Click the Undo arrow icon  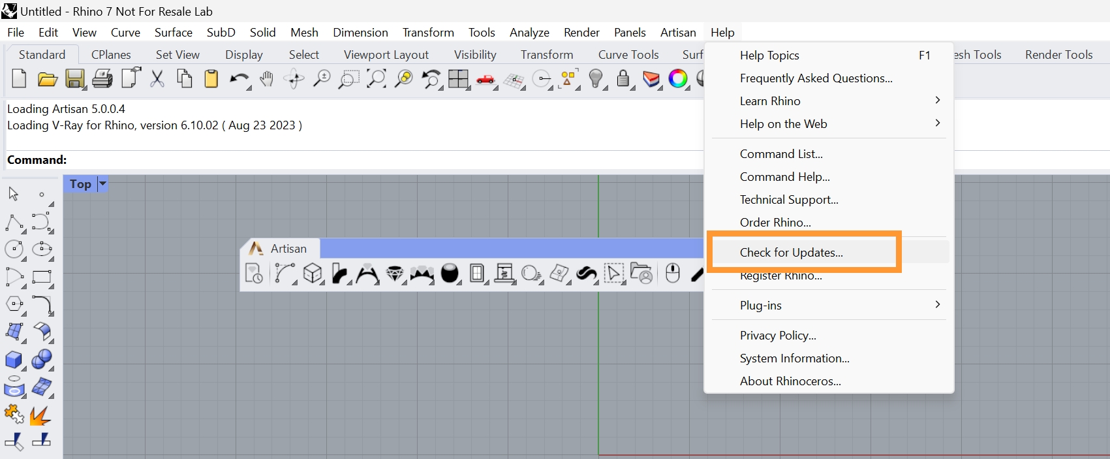click(x=238, y=79)
